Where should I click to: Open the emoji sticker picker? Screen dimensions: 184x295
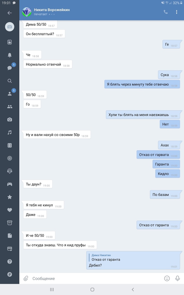167,278
